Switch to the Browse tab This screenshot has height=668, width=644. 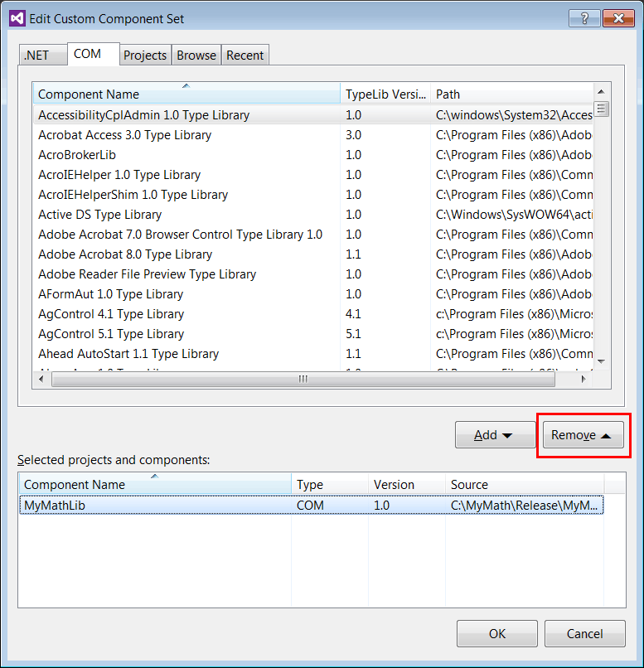point(196,55)
